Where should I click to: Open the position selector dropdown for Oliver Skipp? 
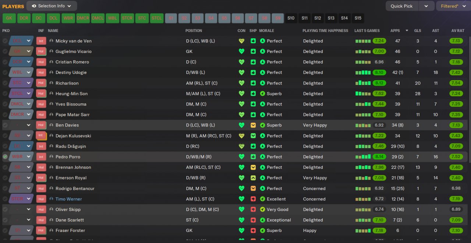(21, 210)
